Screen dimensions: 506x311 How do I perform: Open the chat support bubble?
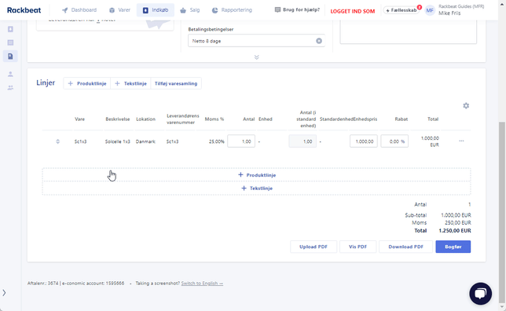(x=481, y=294)
